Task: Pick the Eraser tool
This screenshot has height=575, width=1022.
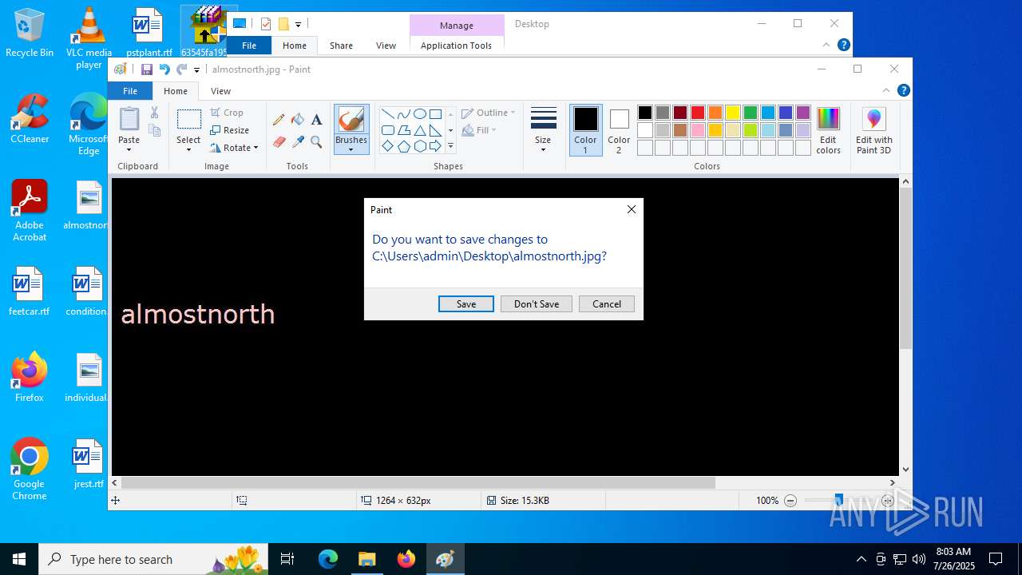Action: [279, 142]
